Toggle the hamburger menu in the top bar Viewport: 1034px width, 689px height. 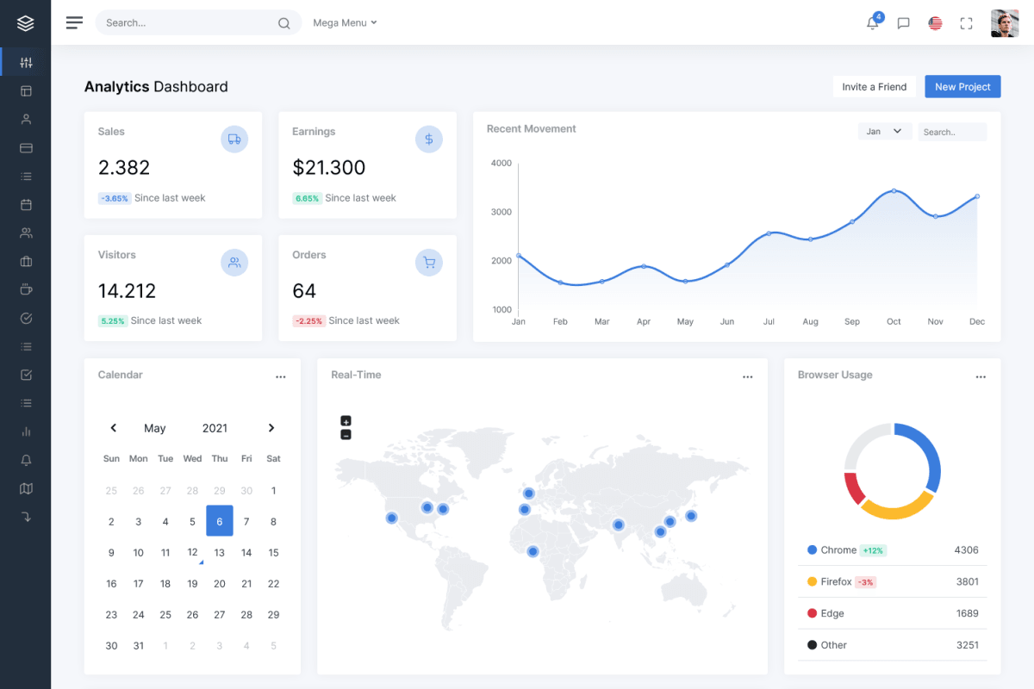(x=74, y=22)
